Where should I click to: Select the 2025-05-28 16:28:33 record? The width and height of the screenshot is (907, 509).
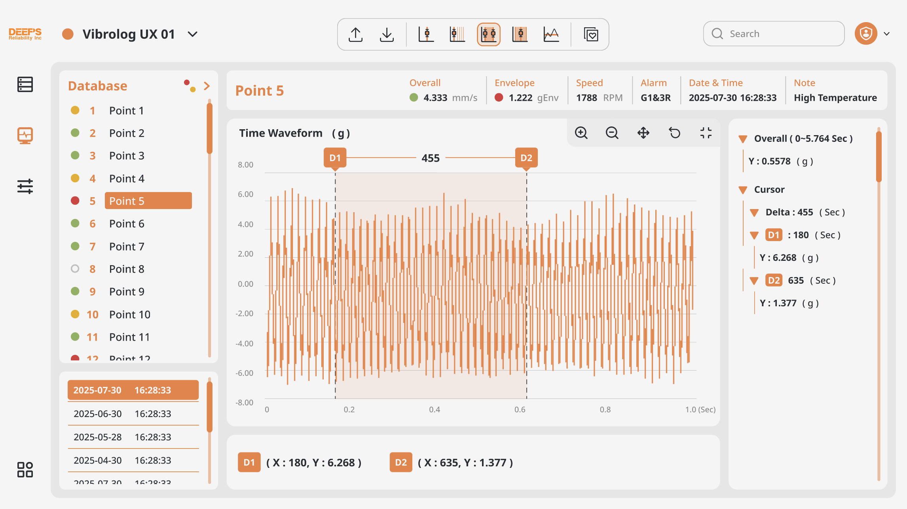(133, 437)
